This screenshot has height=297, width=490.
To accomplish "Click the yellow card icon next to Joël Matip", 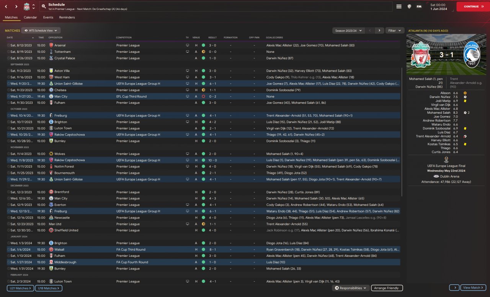I will pos(464,101).
